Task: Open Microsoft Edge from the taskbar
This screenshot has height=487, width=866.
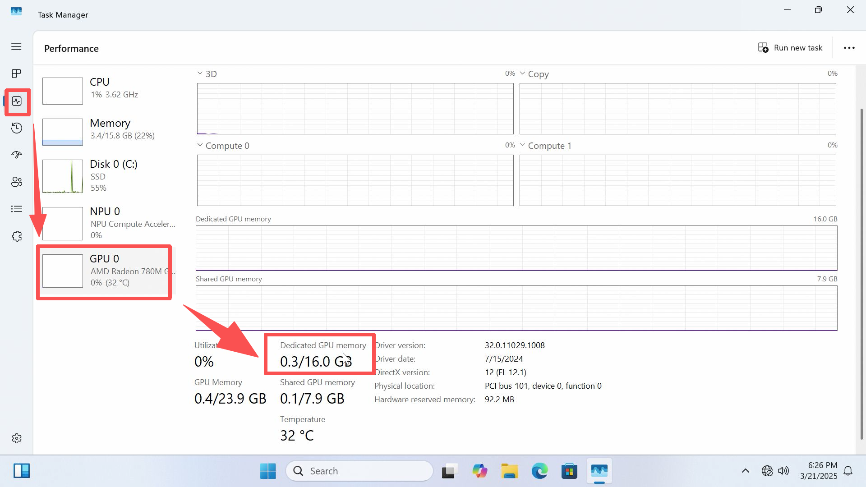Action: [539, 471]
